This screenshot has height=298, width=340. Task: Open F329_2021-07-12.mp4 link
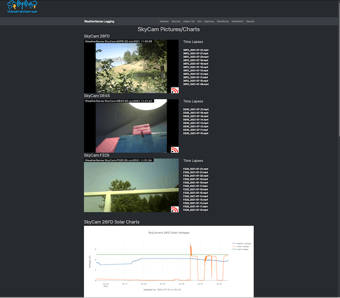pos(195,203)
